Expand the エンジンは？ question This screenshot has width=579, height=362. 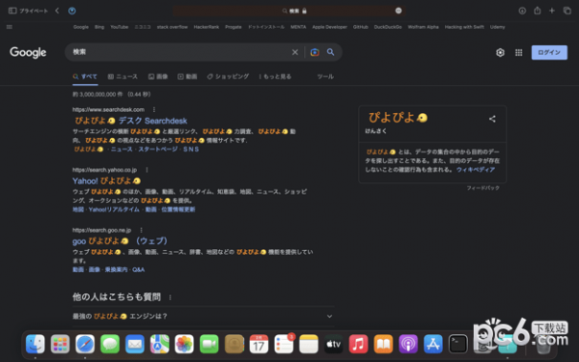203,317
